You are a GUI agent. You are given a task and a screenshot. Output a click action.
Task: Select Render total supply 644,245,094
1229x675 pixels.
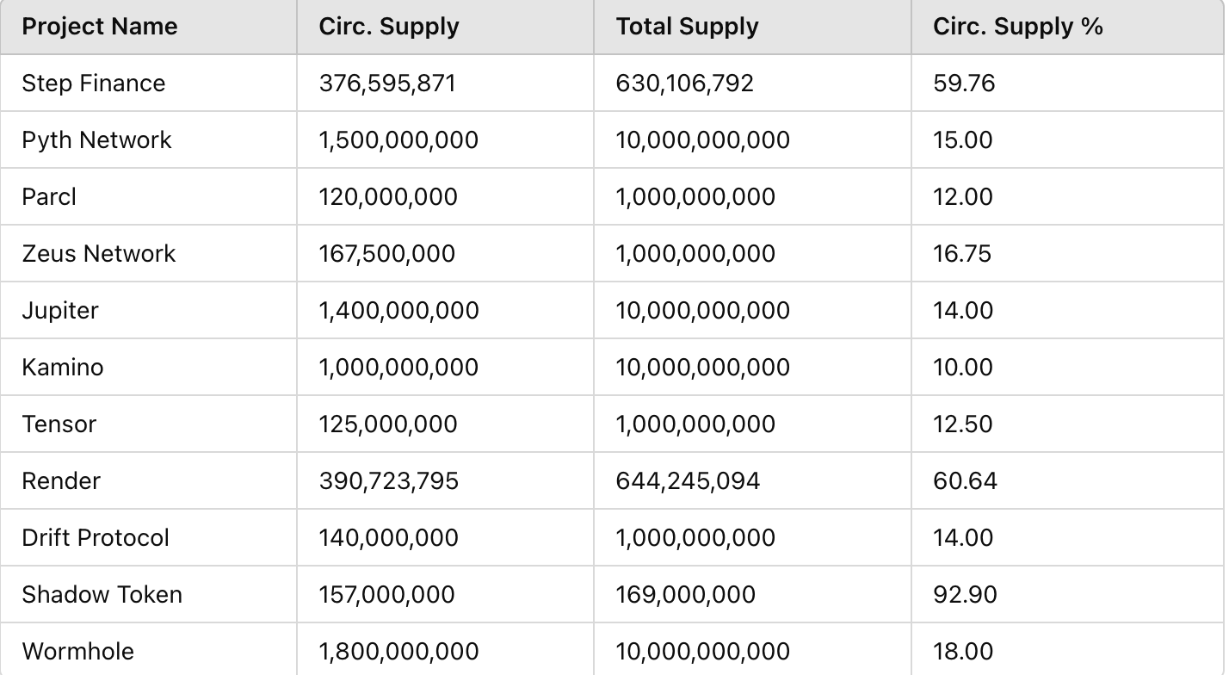click(x=688, y=481)
